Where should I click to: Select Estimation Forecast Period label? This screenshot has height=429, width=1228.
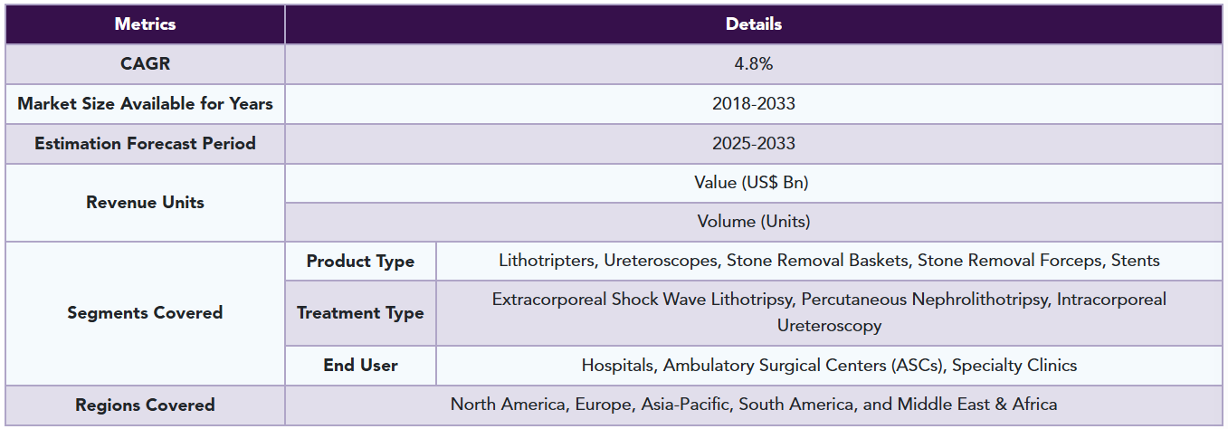(x=145, y=144)
